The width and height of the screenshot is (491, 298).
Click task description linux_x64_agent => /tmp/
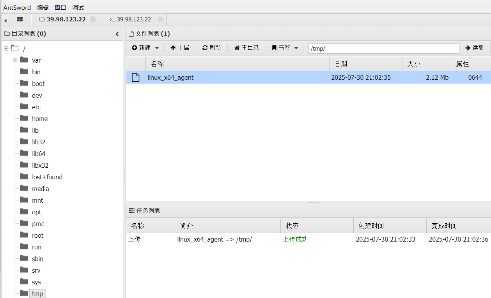pos(214,239)
